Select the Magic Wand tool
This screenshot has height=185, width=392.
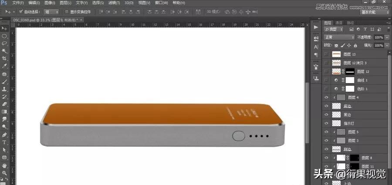click(4, 50)
